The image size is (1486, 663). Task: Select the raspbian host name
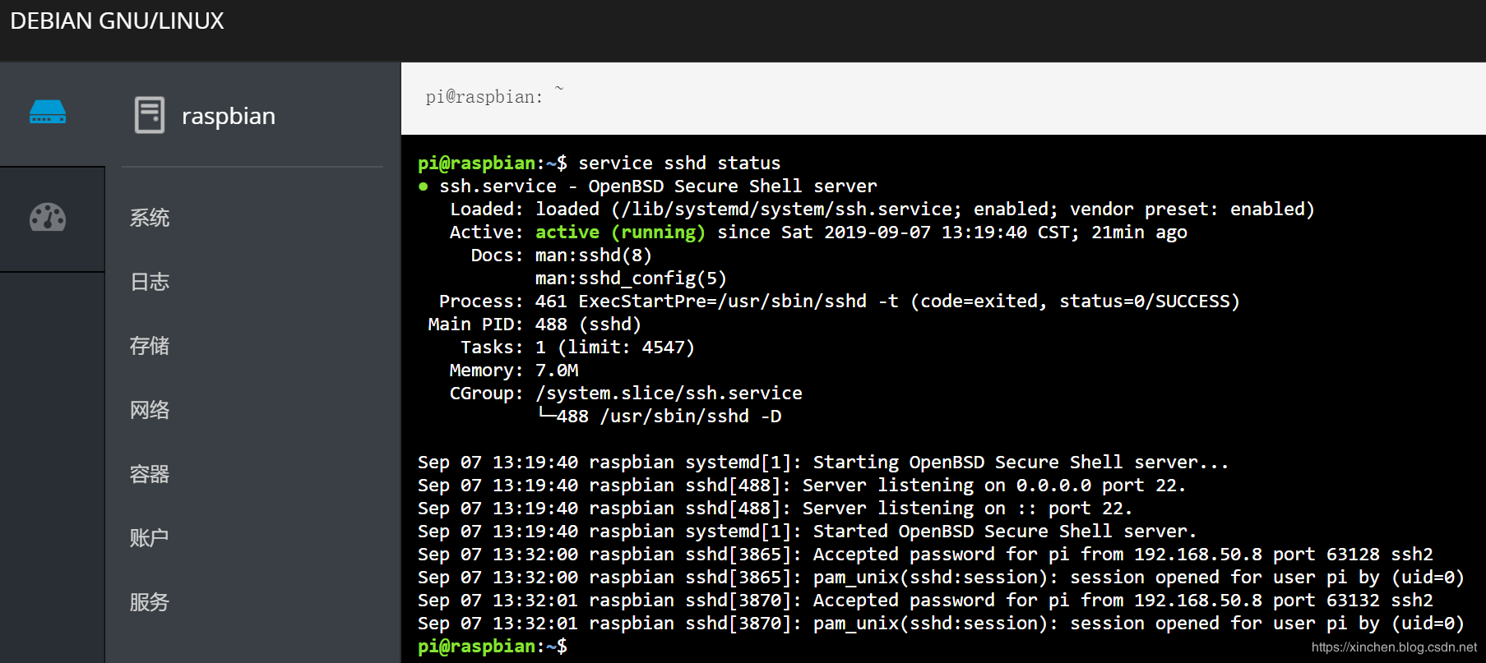pyautogui.click(x=229, y=116)
